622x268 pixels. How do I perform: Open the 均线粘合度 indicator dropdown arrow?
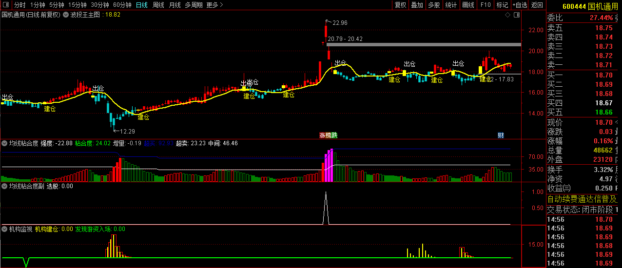pos(5,143)
